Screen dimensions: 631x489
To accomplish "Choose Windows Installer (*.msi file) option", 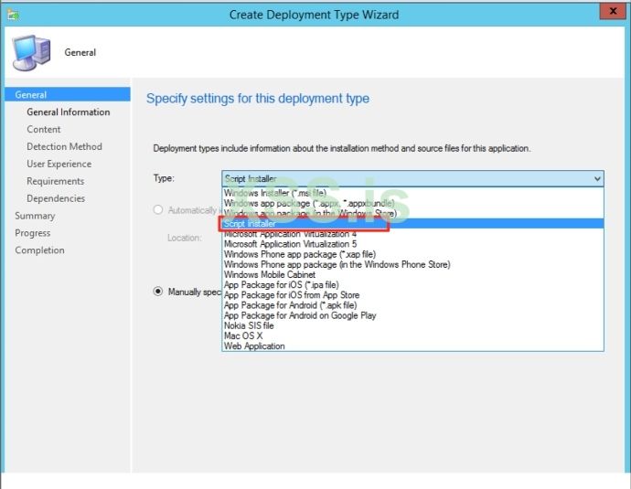I will (x=412, y=193).
